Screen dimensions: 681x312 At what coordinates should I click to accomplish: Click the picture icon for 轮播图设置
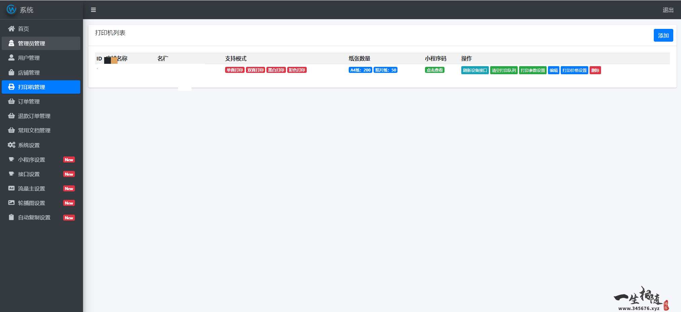(x=11, y=203)
